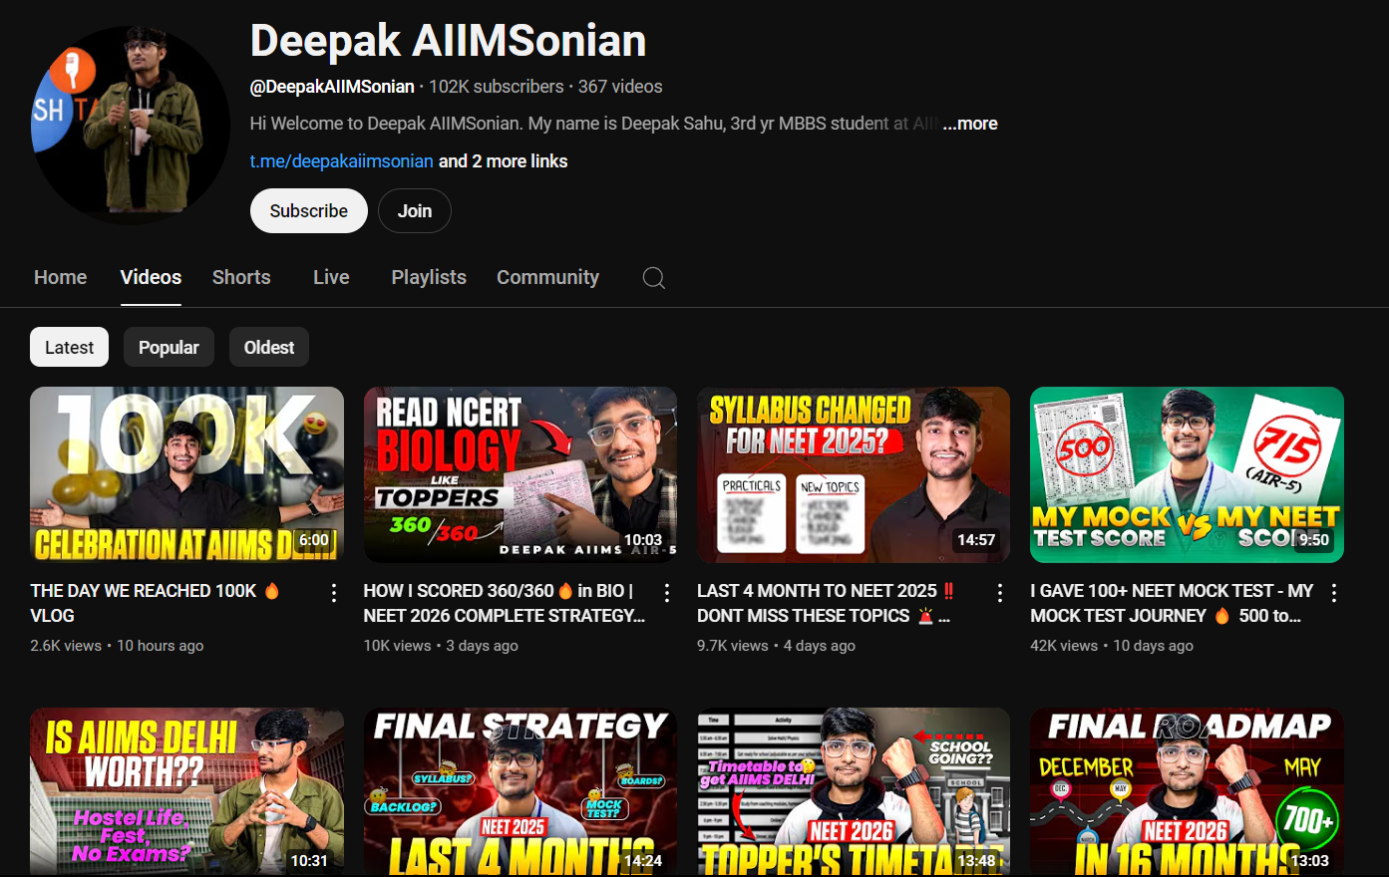
Task: Open 'LAST 4 MONTH TO NEET 2025' title
Action: pyautogui.click(x=827, y=603)
